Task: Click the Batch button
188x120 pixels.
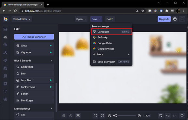Action: [x=110, y=19]
